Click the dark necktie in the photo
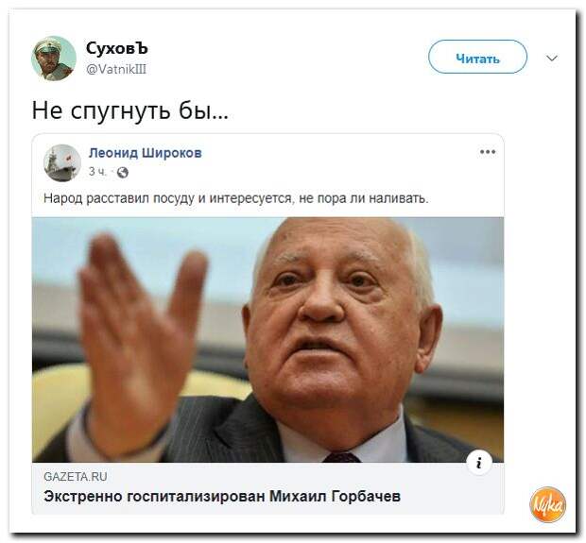The width and height of the screenshot is (586, 543). point(341,457)
